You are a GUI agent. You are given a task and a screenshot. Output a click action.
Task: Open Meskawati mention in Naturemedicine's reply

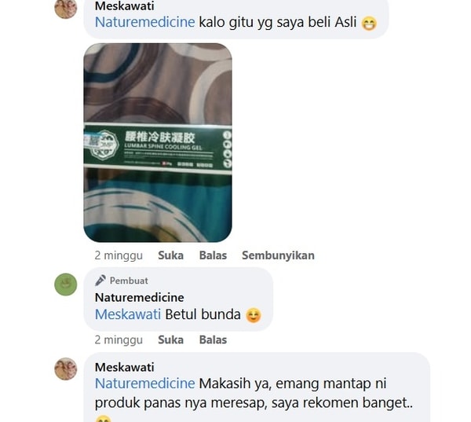click(x=128, y=314)
